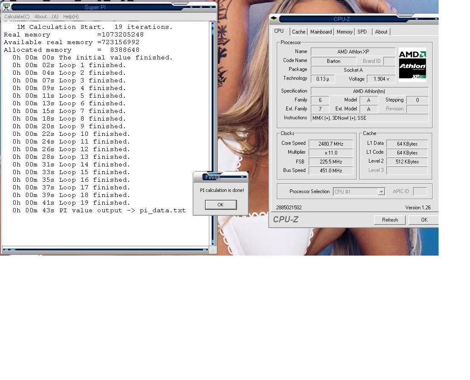Switch to the Memory tab in CPU-Z
Screen dimensions: 470x380
344,32
